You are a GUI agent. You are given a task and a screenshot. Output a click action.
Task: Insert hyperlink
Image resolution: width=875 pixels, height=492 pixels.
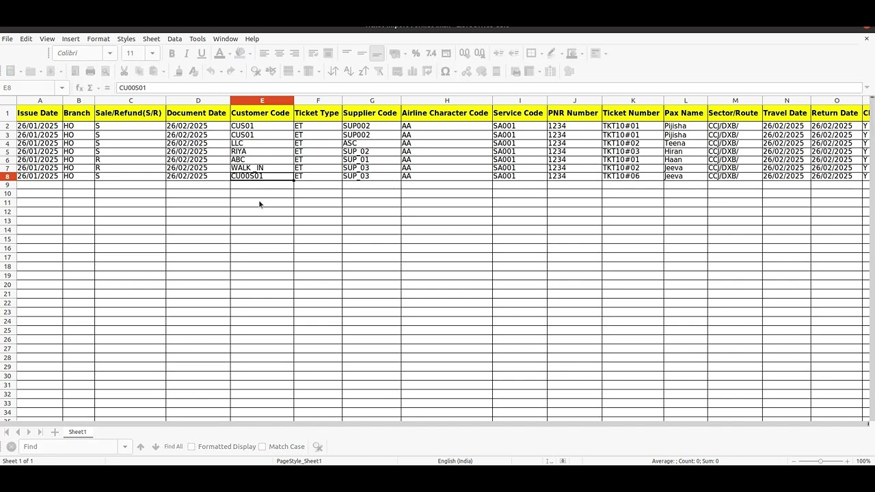click(466, 71)
